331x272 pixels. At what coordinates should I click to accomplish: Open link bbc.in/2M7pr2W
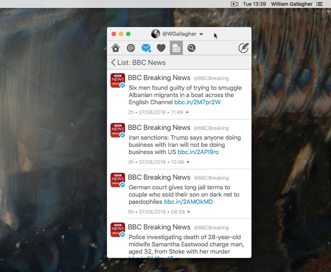[198, 102]
